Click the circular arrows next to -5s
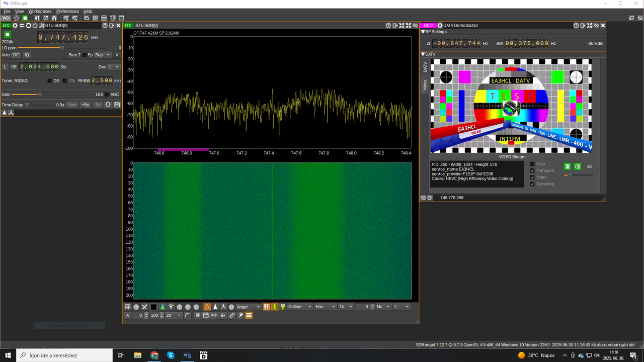Screen dimensions: 644x362 coord(108,105)
